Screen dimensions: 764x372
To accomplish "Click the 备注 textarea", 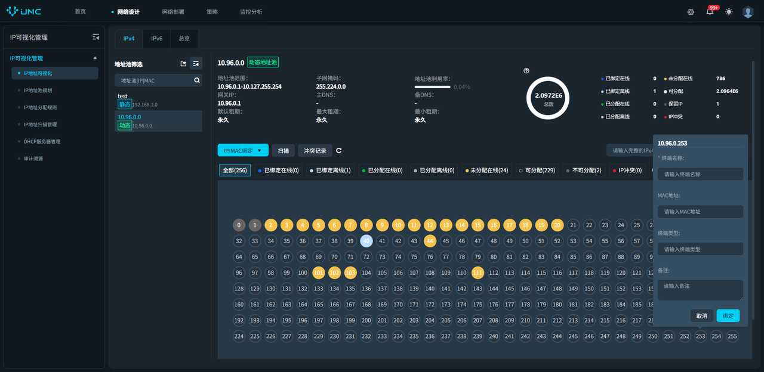I will (x=700, y=290).
